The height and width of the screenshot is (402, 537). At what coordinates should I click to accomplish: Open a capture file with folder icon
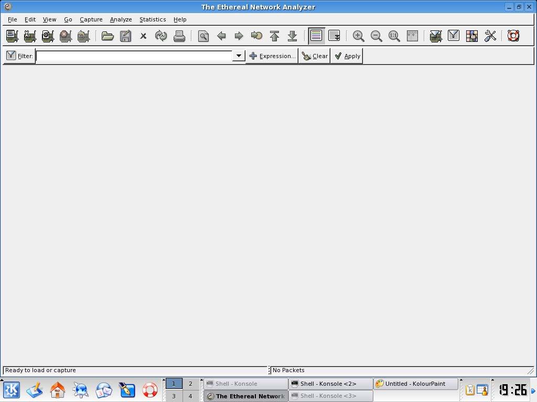click(x=108, y=36)
